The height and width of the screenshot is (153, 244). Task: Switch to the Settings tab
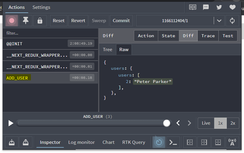tap(41, 7)
